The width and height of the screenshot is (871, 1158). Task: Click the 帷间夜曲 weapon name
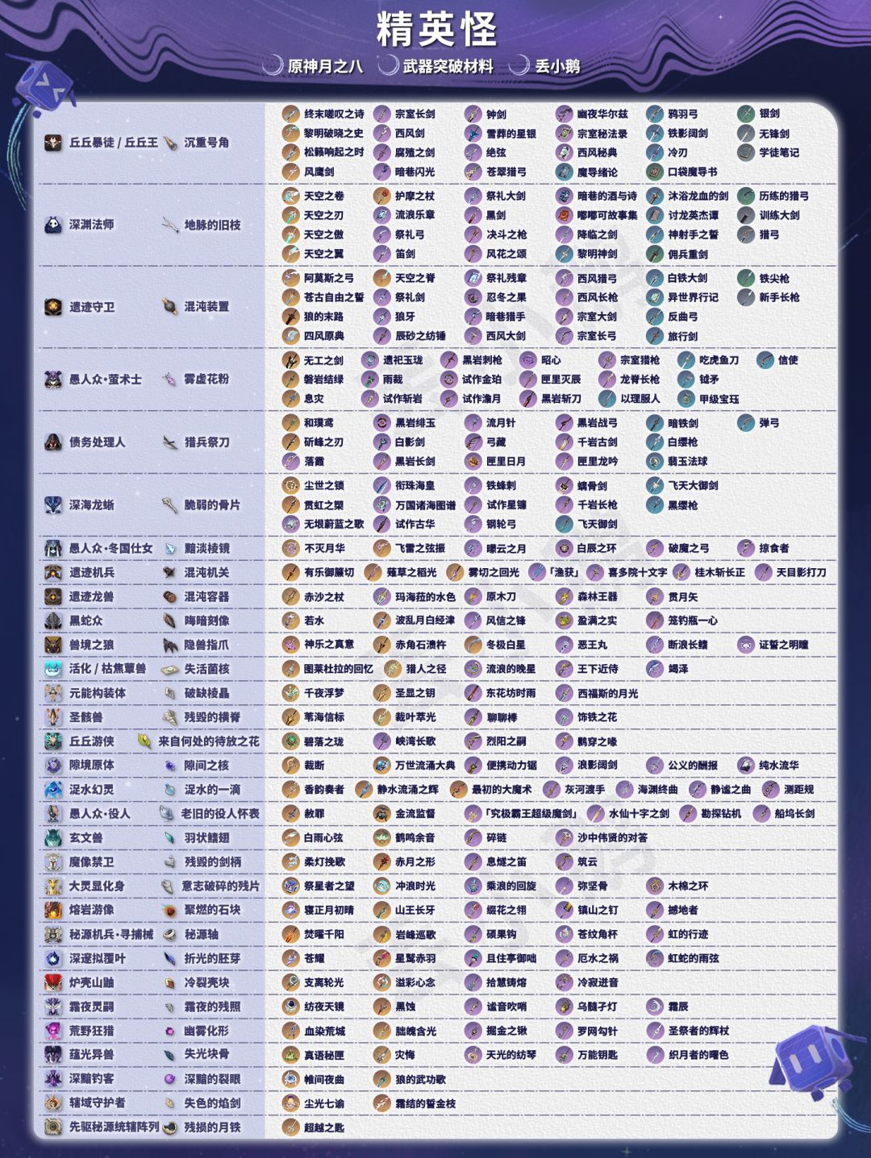[324, 1078]
